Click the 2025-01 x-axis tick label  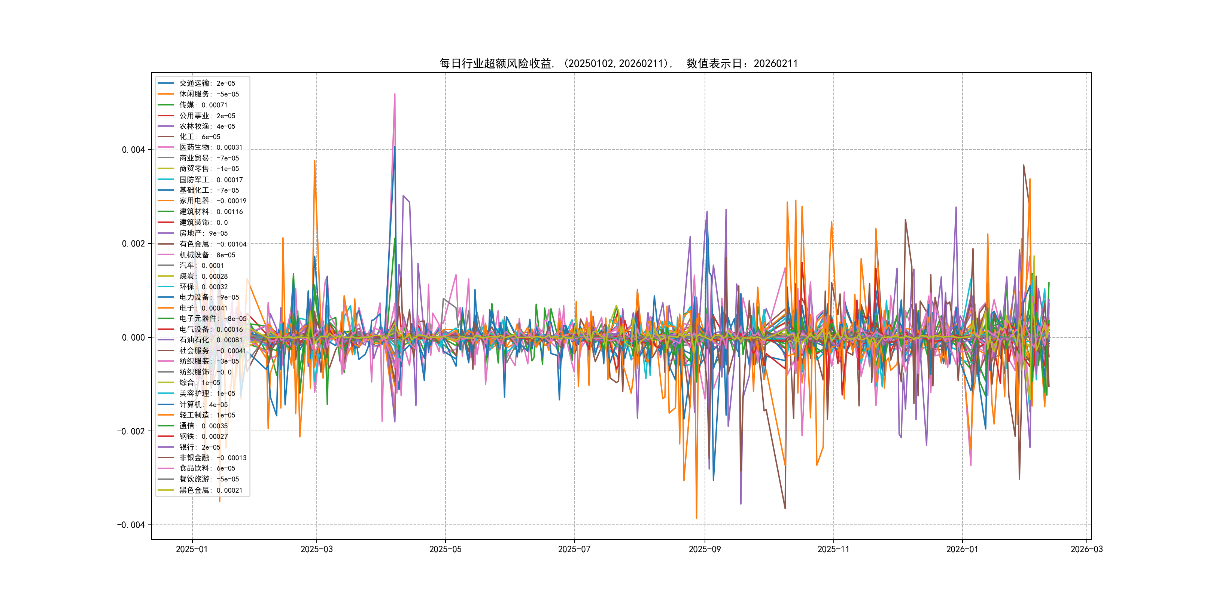coord(192,549)
